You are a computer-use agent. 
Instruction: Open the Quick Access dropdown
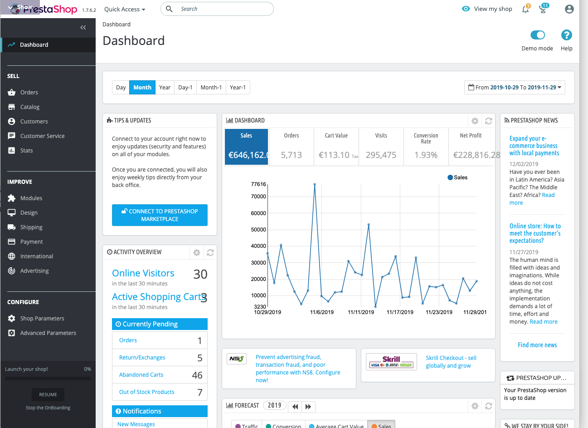tap(125, 9)
